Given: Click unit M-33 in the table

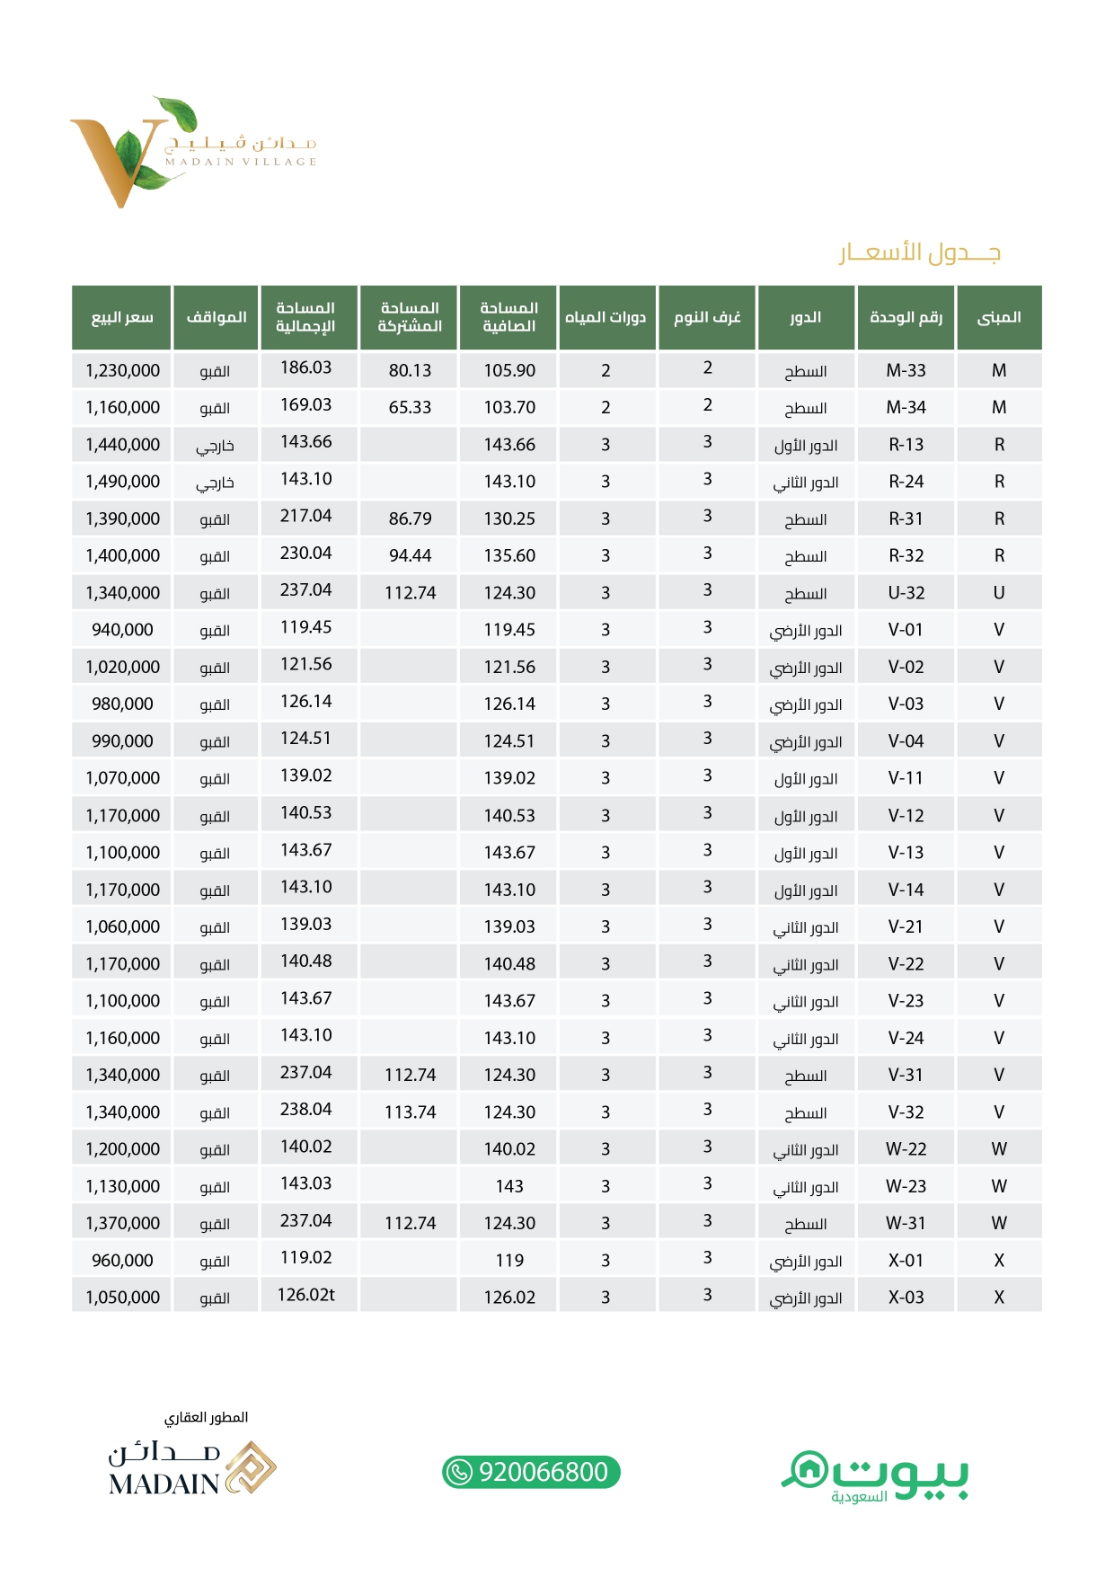Looking at the screenshot, I should coord(906,370).
